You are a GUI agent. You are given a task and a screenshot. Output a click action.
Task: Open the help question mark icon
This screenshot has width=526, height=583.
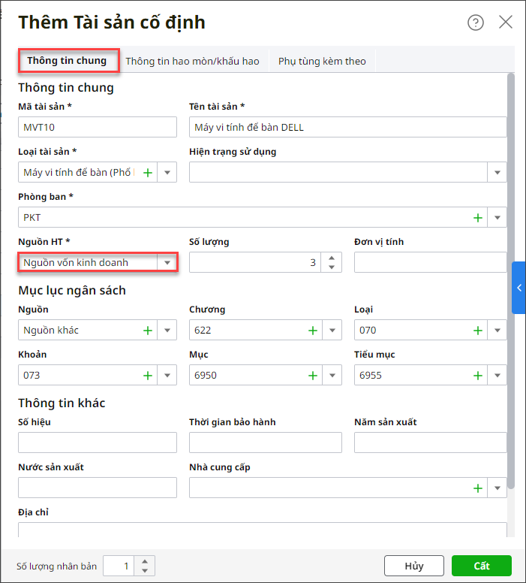476,23
